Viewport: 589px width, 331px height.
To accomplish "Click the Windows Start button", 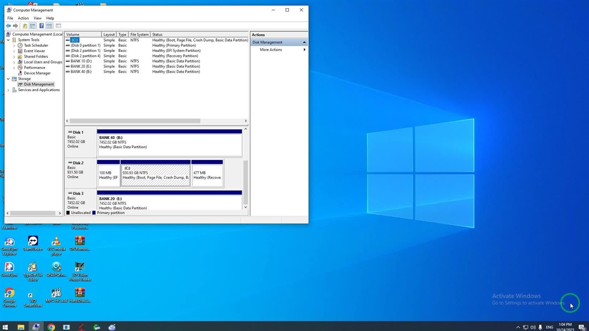I will (x=6, y=327).
